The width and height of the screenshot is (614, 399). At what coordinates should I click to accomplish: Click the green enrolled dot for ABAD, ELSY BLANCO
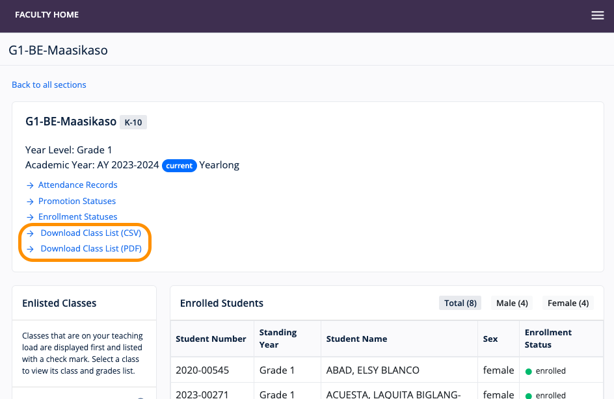coord(529,371)
